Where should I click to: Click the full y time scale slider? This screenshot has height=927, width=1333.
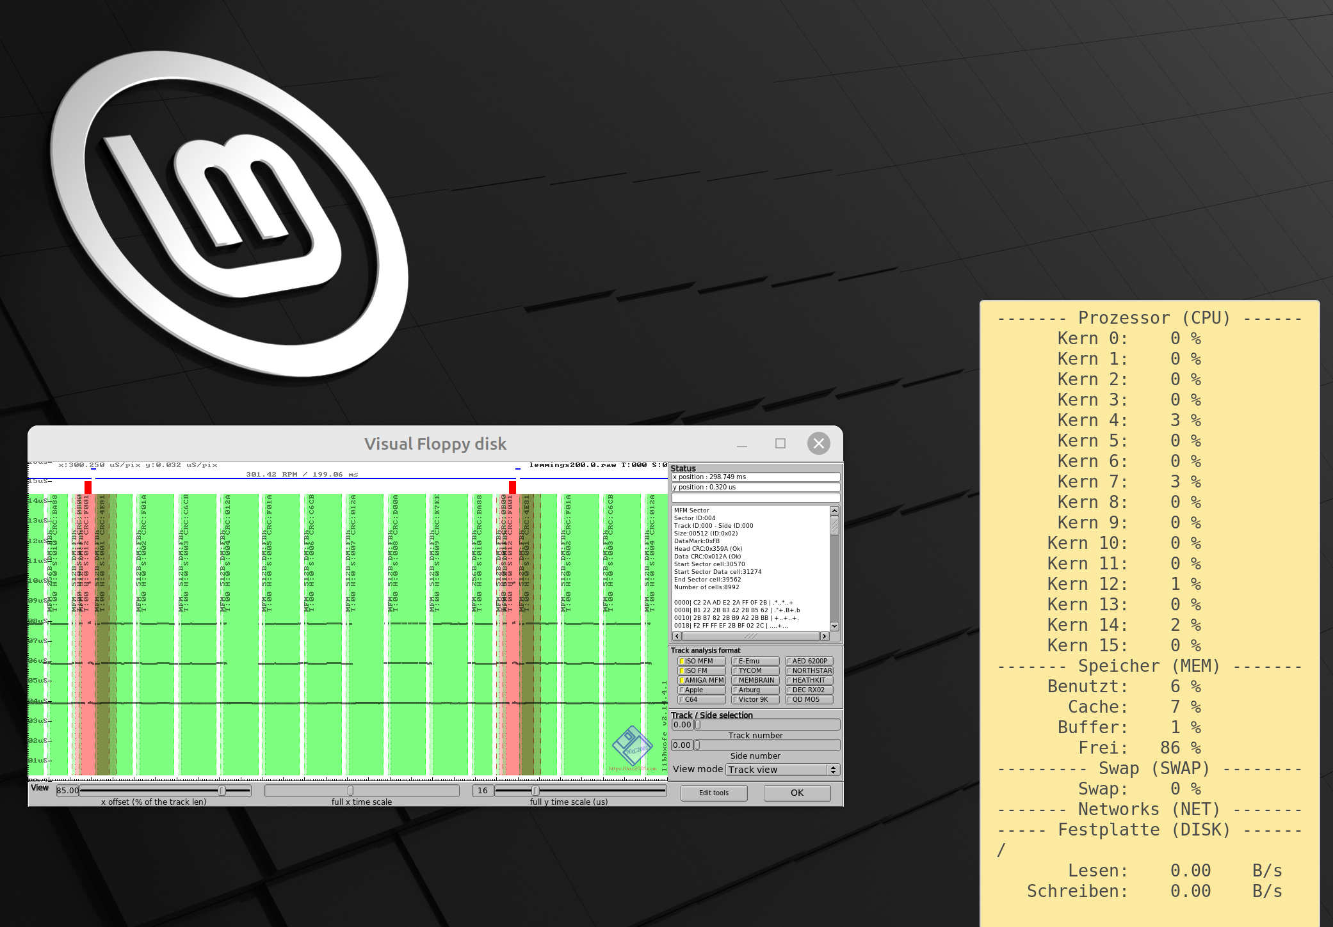[580, 791]
